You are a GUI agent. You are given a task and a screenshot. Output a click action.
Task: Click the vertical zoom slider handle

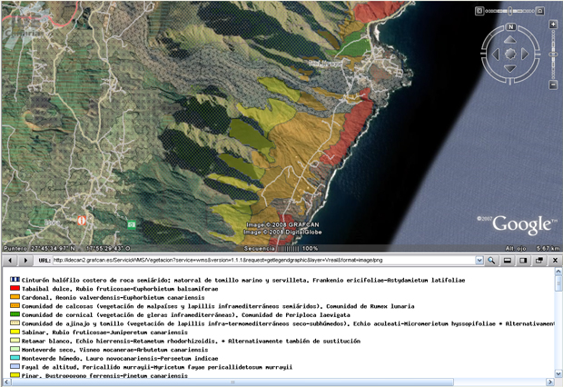(553, 55)
